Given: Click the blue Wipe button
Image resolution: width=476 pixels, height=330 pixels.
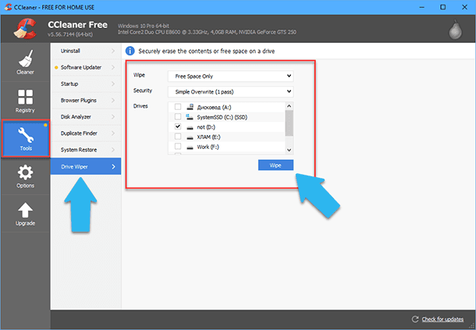Looking at the screenshot, I should (x=275, y=165).
